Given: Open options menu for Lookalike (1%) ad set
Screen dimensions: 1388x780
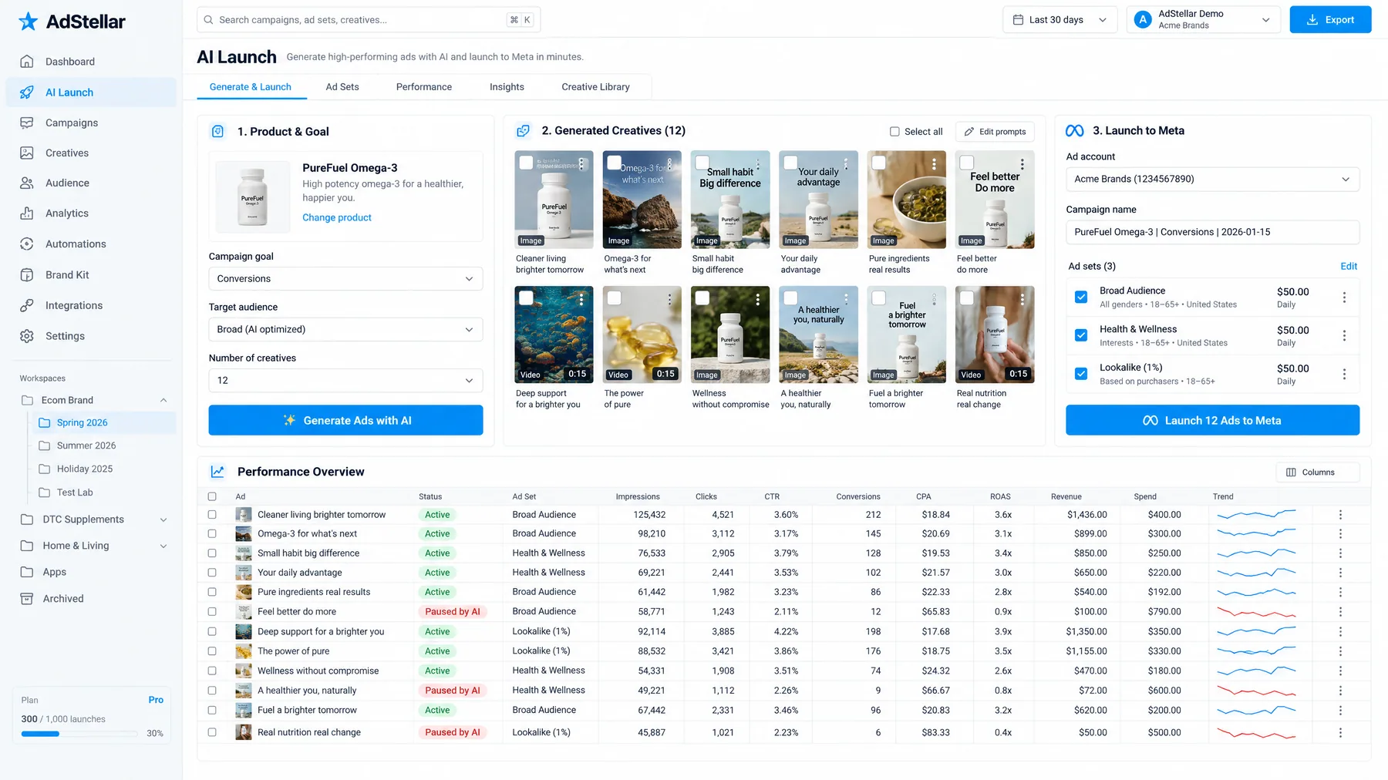Looking at the screenshot, I should (x=1344, y=374).
